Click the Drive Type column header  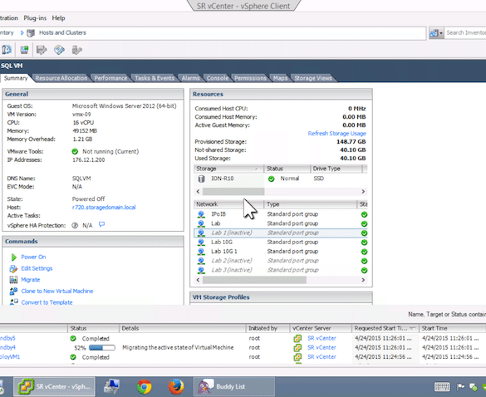[336, 169]
